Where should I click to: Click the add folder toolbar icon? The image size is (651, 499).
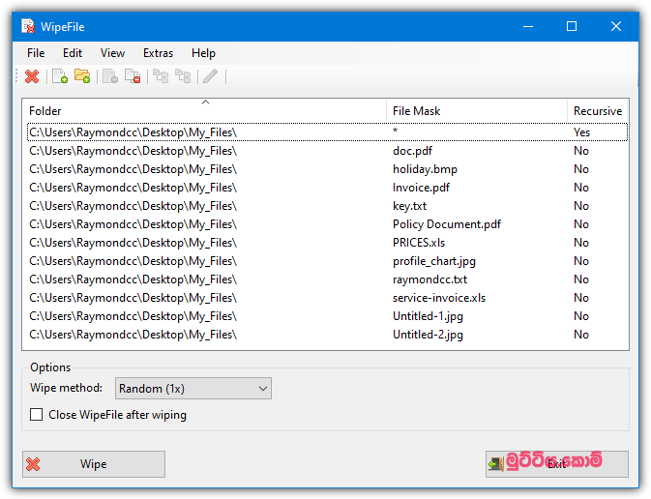point(82,76)
